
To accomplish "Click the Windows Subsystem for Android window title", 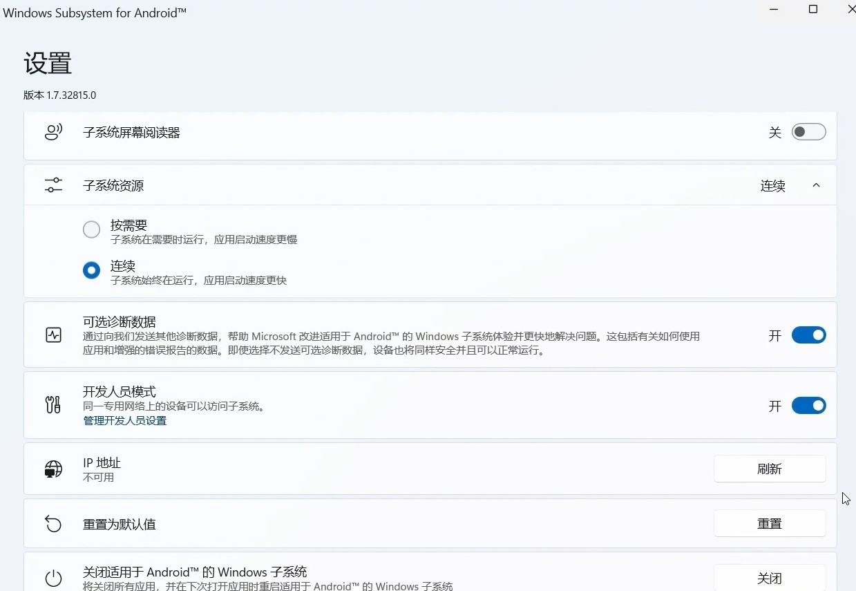I will coord(95,12).
